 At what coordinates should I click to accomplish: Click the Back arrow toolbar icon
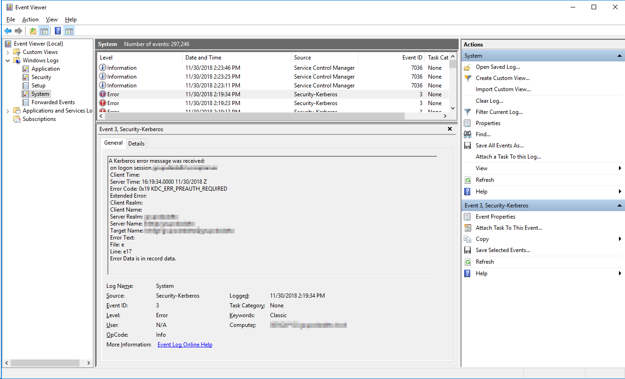(x=7, y=31)
